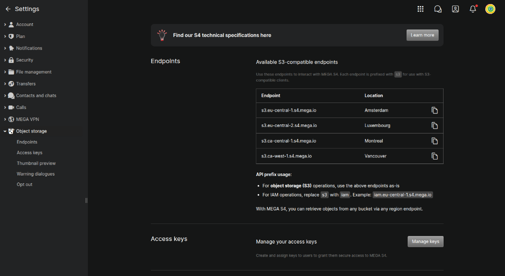This screenshot has width=505, height=276.
Task: Select the Opt out submenu item
Action: (24, 184)
